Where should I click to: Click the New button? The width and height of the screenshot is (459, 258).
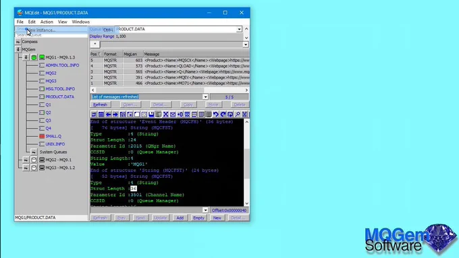tap(217, 218)
